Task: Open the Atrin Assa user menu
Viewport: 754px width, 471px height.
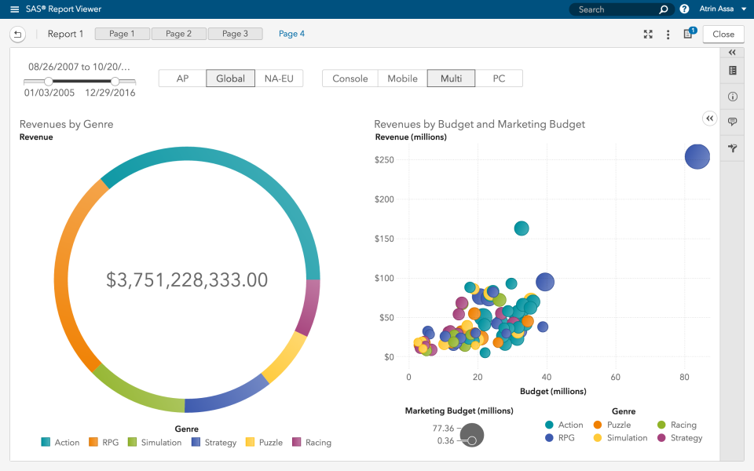Action: 717,9
